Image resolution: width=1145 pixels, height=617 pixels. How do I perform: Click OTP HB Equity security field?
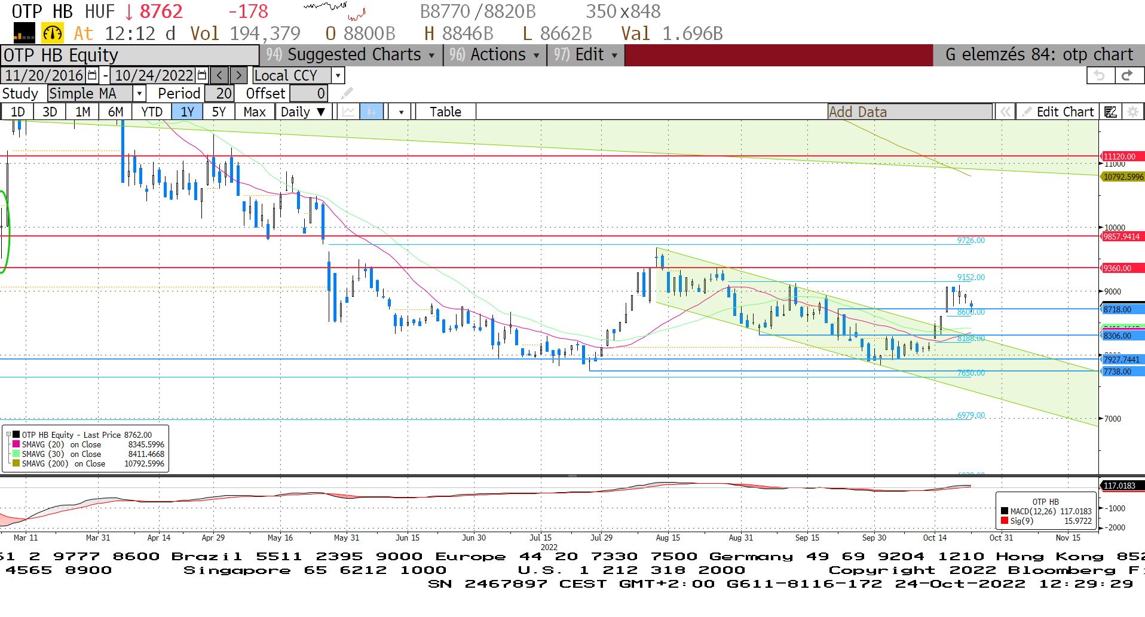pos(130,55)
